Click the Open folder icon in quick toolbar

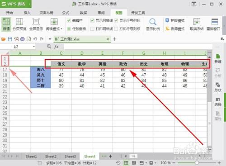(3, 39)
